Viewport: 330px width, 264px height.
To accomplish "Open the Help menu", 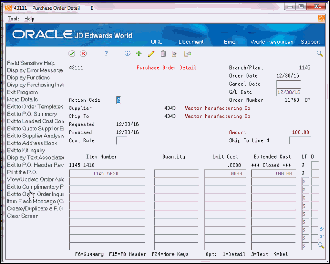I will click(29, 19).
